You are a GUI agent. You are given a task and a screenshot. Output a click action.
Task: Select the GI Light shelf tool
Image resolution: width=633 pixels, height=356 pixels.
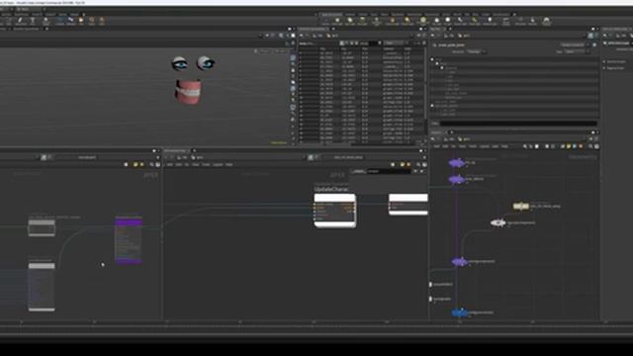click(x=448, y=21)
